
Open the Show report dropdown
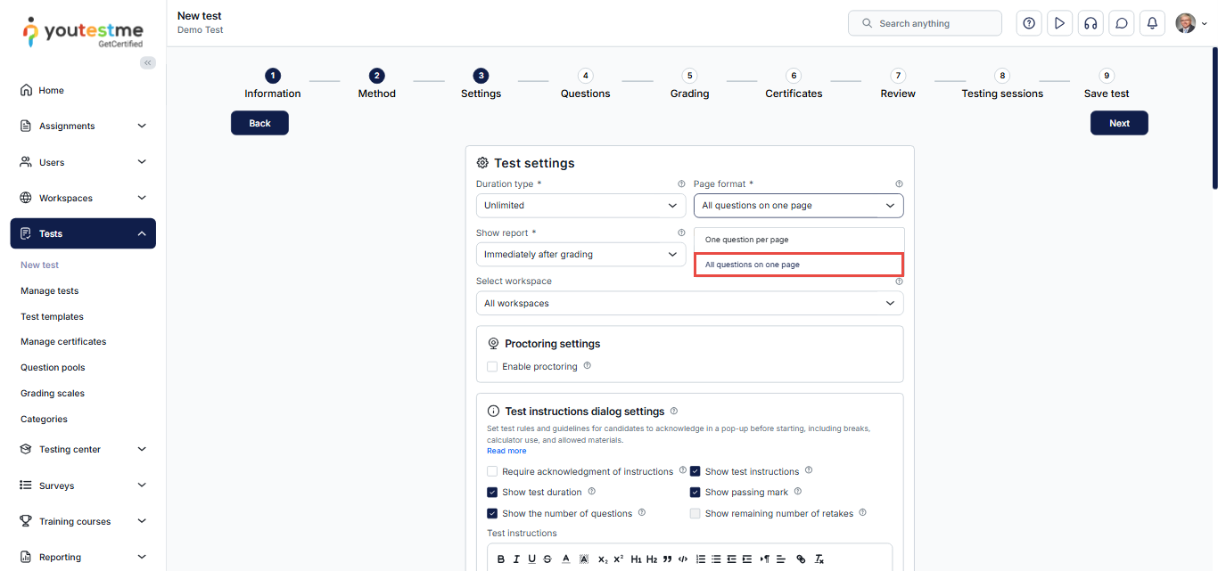click(x=580, y=255)
